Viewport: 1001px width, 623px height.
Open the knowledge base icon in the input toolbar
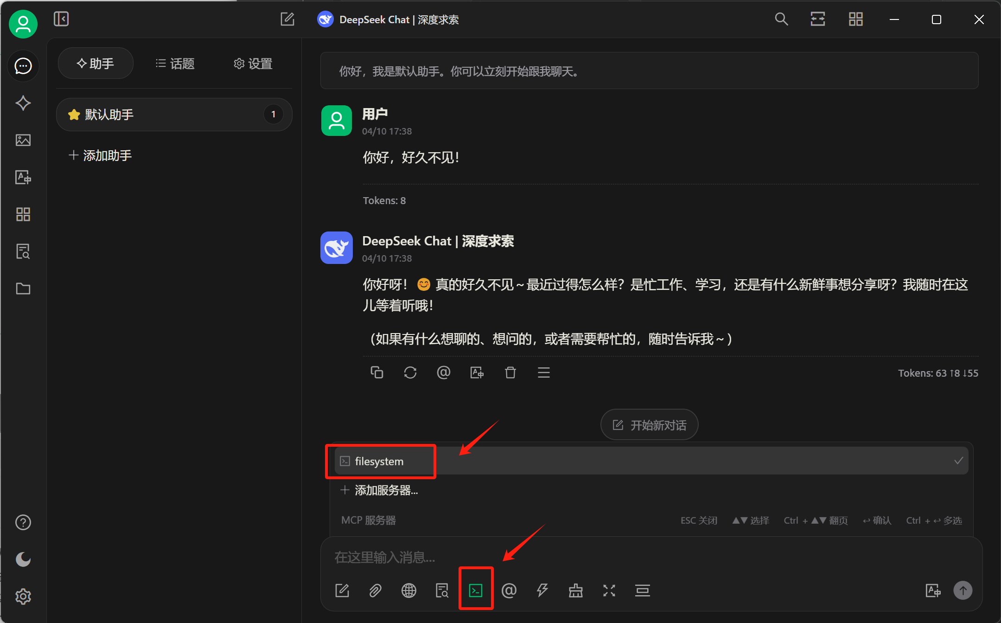click(x=442, y=590)
